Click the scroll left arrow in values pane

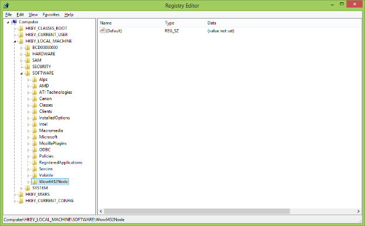point(101,211)
